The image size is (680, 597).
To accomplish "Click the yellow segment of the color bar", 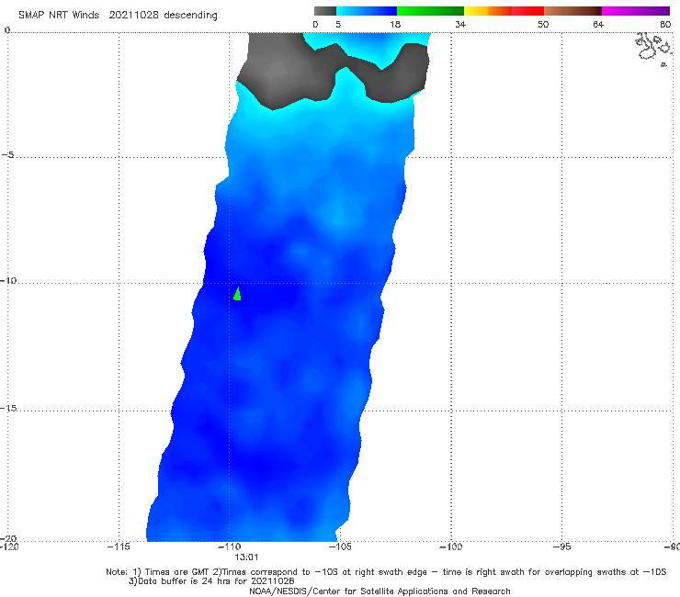I will pyautogui.click(x=476, y=11).
